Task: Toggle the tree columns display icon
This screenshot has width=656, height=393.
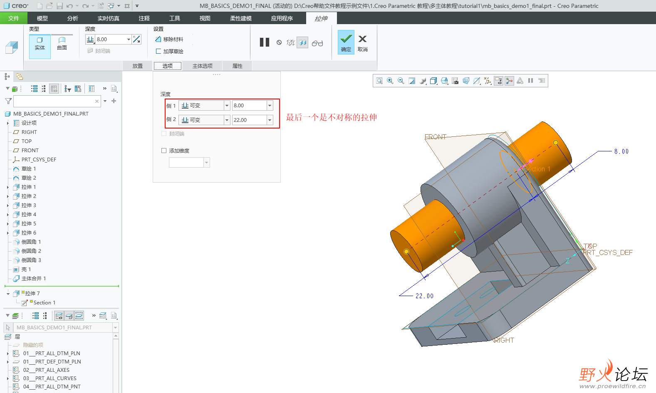Action: click(54, 89)
